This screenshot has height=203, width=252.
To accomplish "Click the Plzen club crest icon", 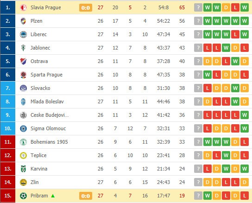I will coord(23,21).
